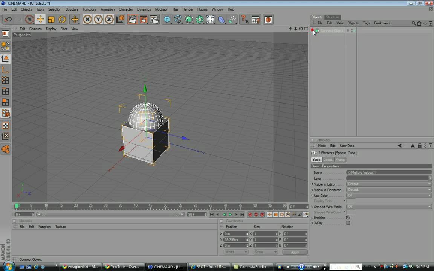434x271 pixels.
Task: Toggle the Y axis lock
Action: click(98, 19)
